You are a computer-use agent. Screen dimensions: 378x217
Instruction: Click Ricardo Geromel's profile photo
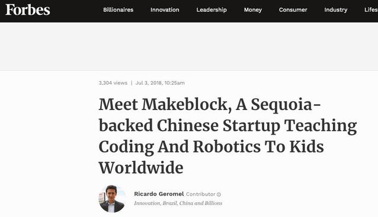coord(113,199)
